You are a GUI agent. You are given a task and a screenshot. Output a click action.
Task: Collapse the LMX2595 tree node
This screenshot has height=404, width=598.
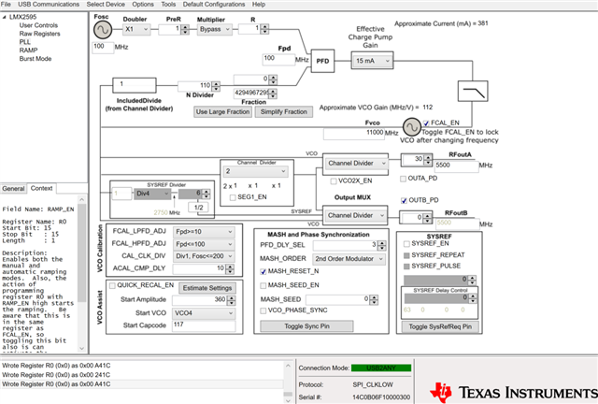tap(4, 17)
